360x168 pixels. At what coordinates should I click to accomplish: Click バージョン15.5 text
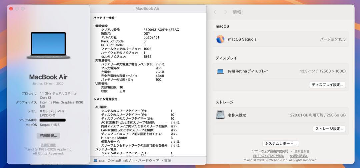tap(333, 39)
